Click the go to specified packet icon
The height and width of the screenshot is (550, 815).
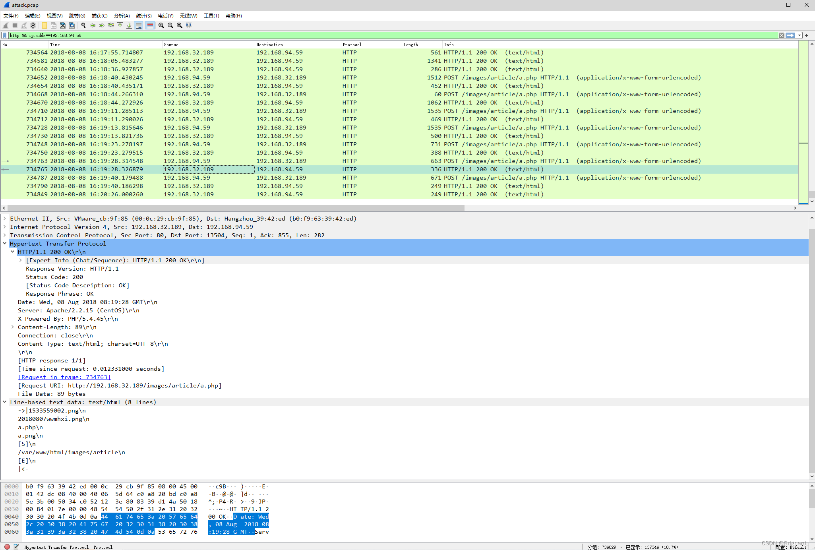click(111, 25)
